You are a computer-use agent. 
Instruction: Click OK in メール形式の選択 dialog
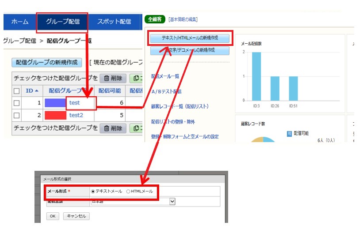[53, 216]
